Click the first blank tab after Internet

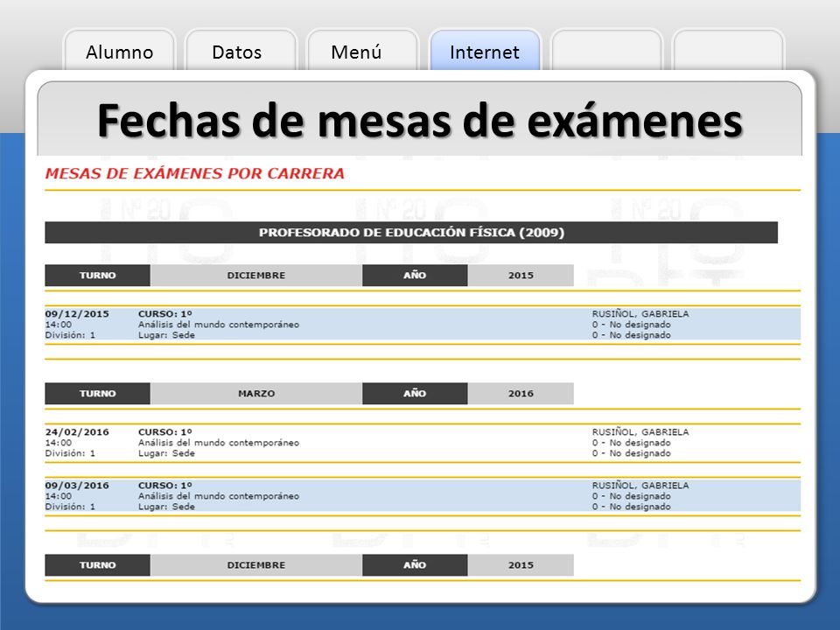pos(607,52)
